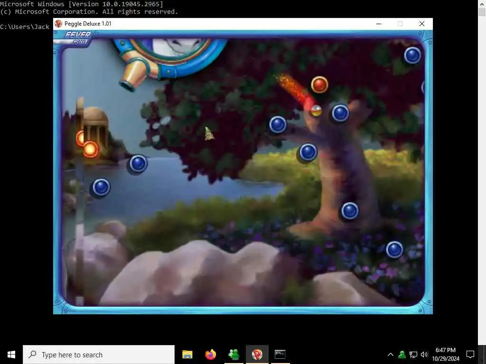Click the red peg above the ball
Image resolution: width=486 pixels, height=364 pixels.
[319, 84]
